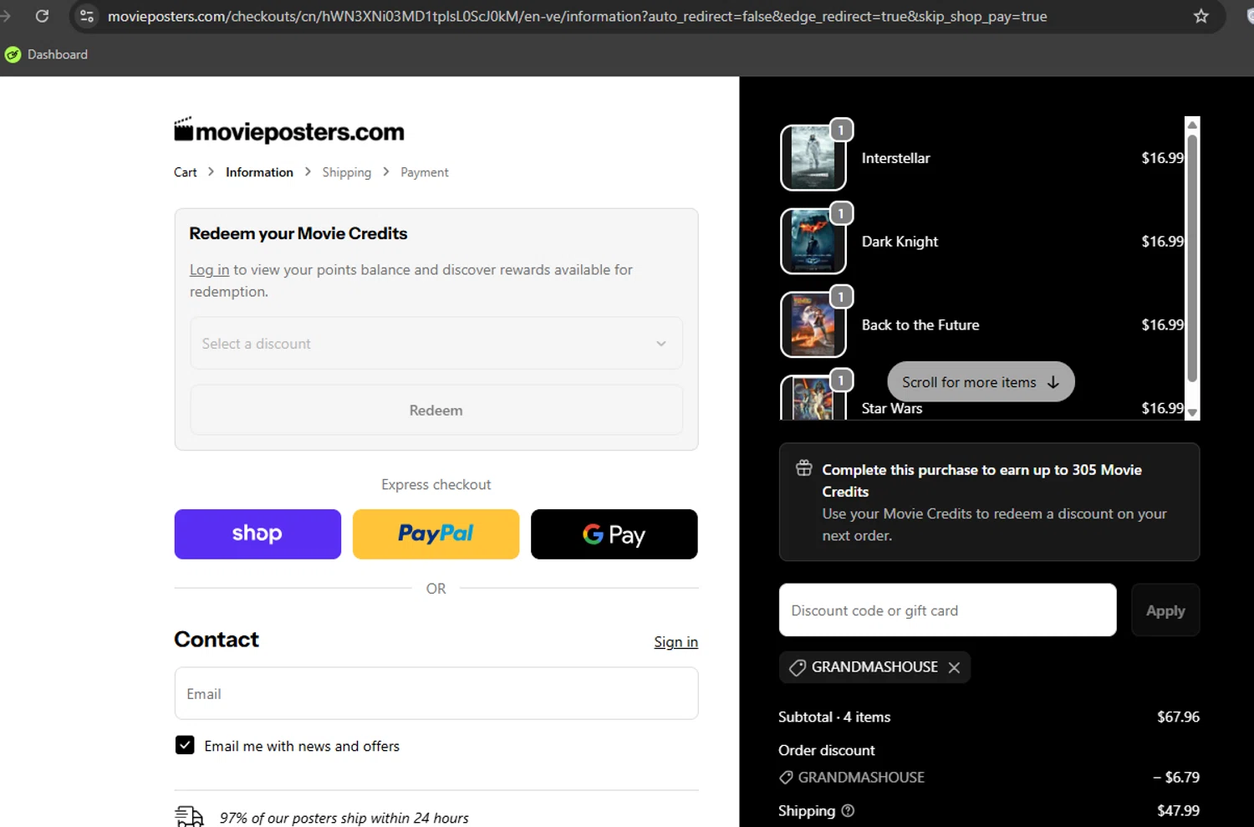The width and height of the screenshot is (1254, 827).
Task: Click the page URL in address bar
Action: (577, 16)
